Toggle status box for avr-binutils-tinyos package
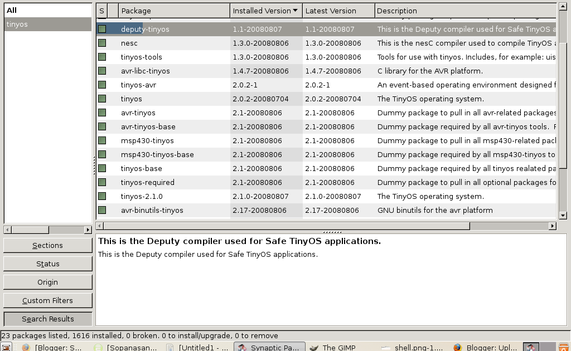571x351 pixels. tap(102, 210)
